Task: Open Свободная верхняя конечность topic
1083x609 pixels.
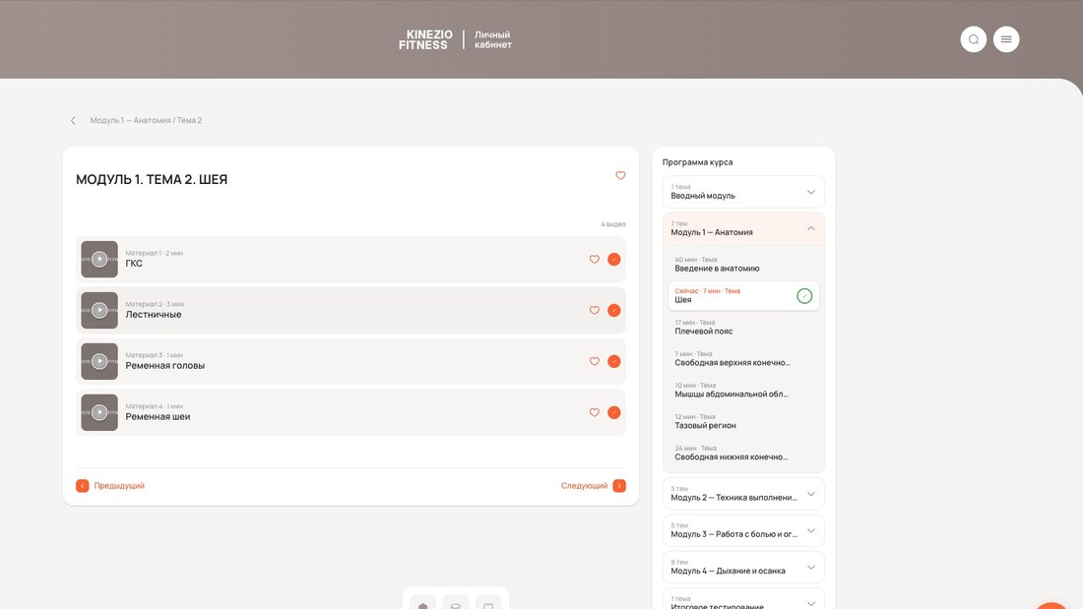Action: pos(743,359)
